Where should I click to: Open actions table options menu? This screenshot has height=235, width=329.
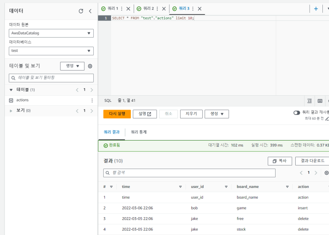point(92,100)
